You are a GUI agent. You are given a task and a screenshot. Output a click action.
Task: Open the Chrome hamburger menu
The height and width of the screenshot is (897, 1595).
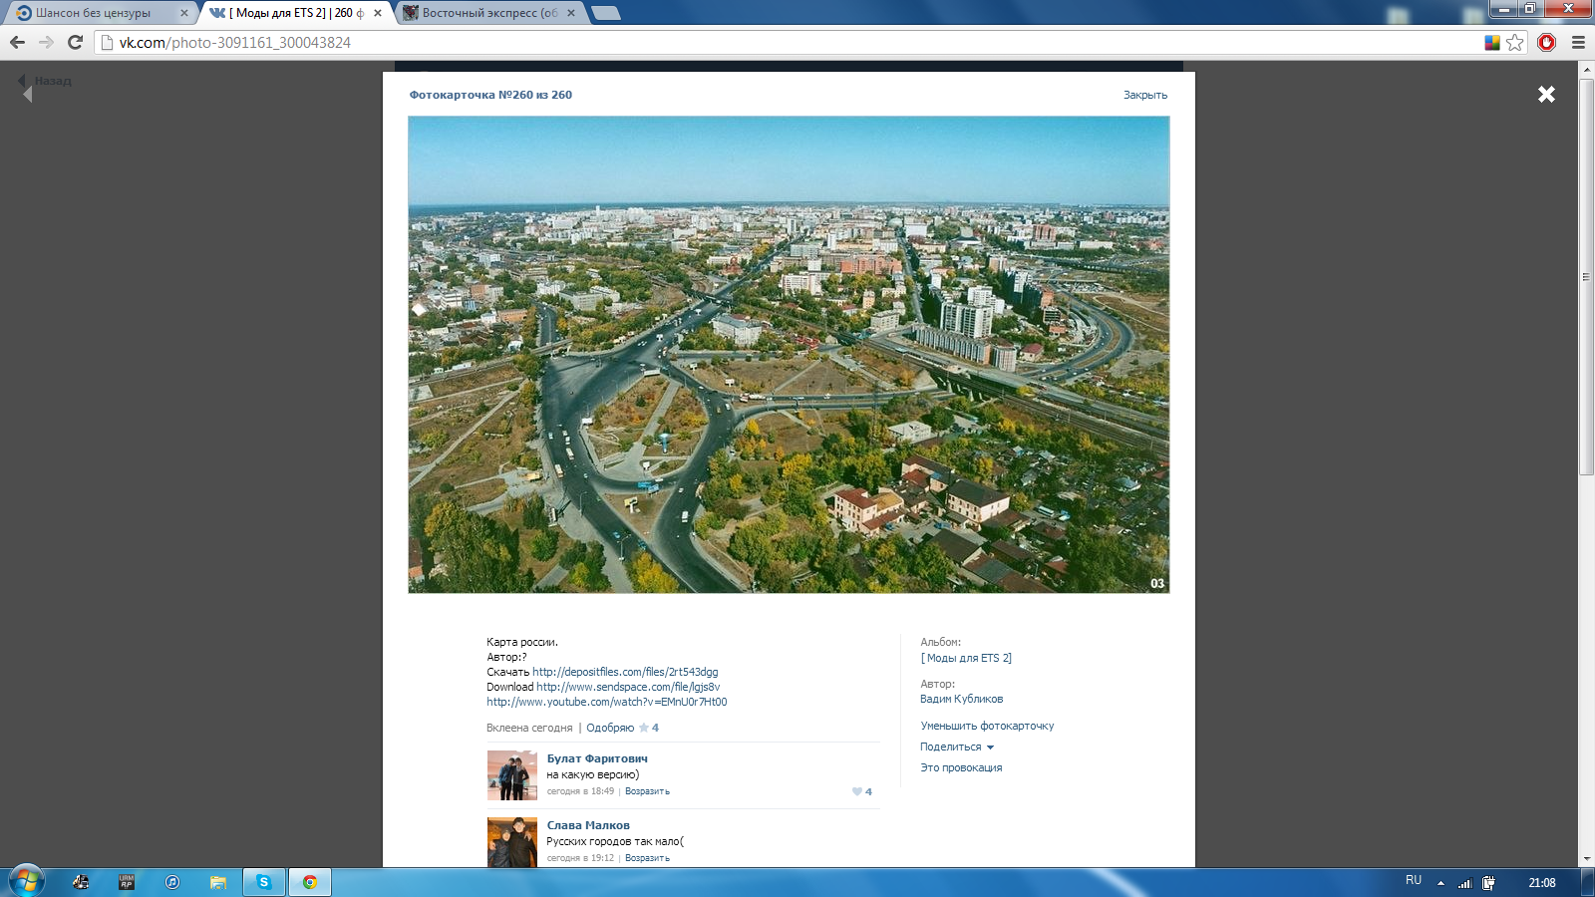(1578, 42)
